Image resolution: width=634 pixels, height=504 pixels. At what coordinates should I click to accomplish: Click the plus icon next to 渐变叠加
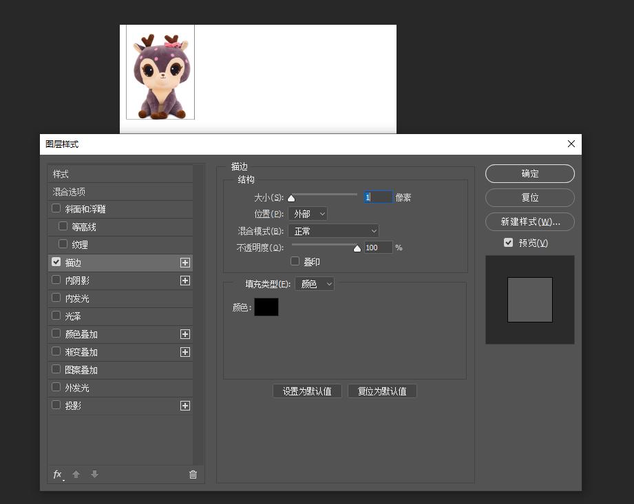point(184,351)
